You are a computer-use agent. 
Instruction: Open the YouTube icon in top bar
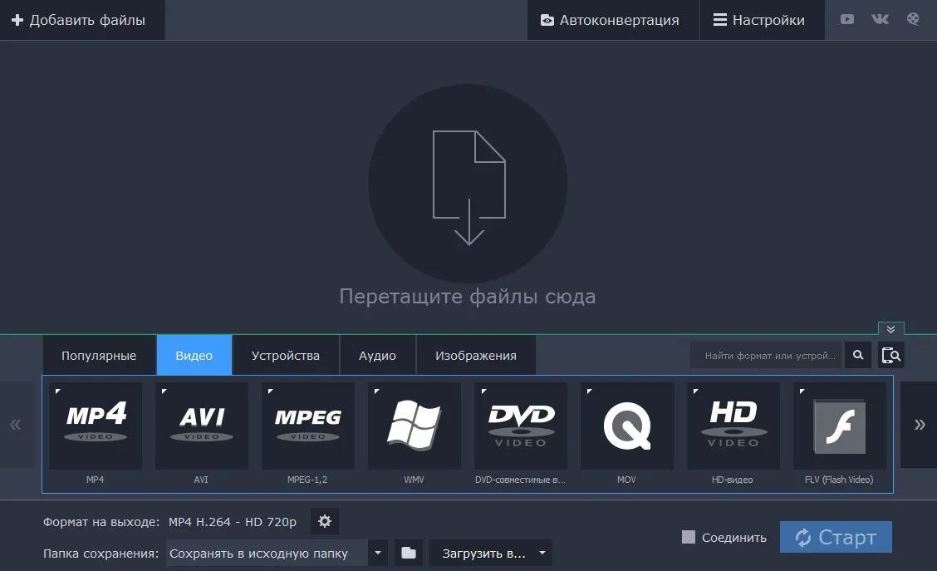coord(847,19)
